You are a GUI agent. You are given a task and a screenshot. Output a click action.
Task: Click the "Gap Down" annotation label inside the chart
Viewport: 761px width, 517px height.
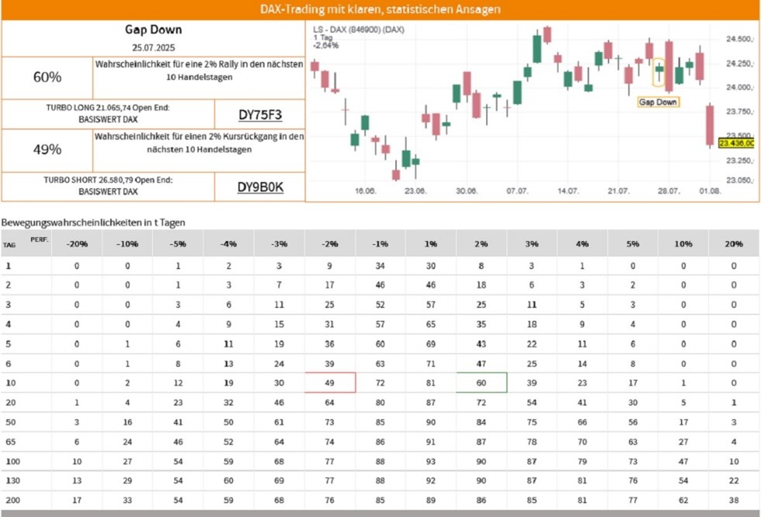click(x=658, y=102)
